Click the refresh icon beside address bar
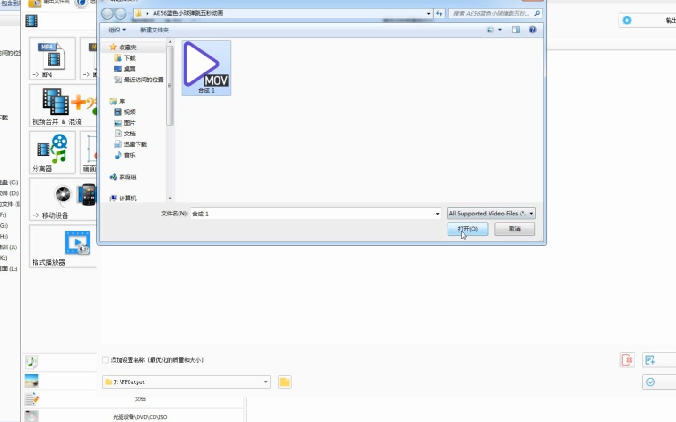The width and height of the screenshot is (676, 422). pyautogui.click(x=439, y=14)
